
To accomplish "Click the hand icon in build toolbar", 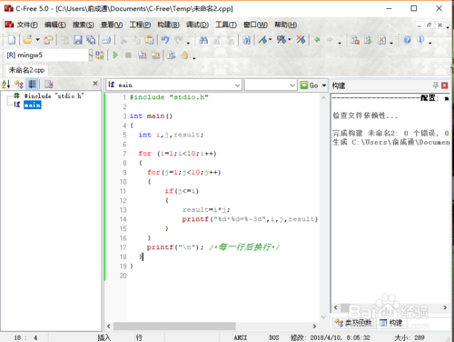I will [x=184, y=55].
